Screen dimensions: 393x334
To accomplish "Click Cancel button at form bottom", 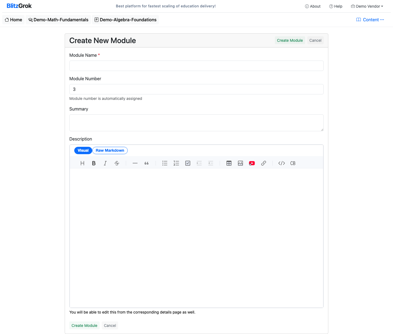I will click(x=110, y=326).
